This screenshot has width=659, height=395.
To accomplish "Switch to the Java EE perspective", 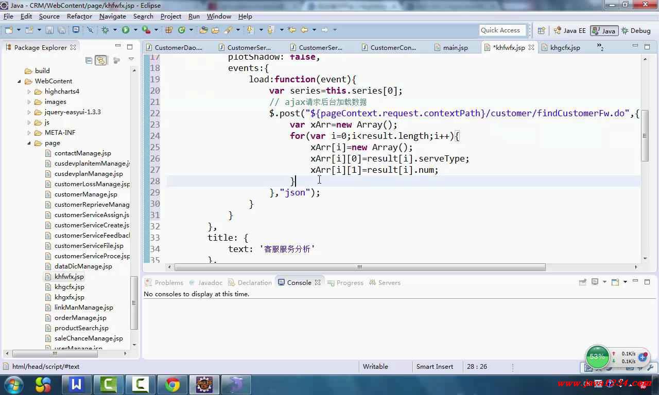I will coord(569,30).
